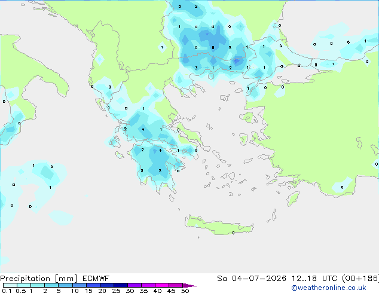Click the precipitation value '8' on the map
Image resolution: width=379 pixels, height=293 pixels.
[x=213, y=48]
